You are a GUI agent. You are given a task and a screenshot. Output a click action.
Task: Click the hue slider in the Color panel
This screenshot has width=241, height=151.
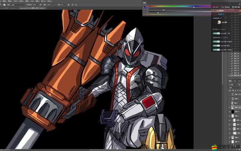click(x=179, y=6)
